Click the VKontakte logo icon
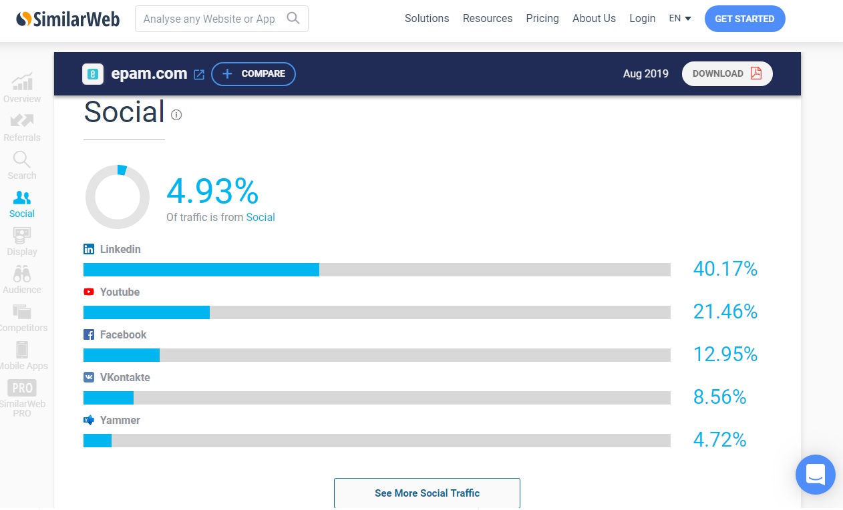This screenshot has height=510, width=843. coord(89,377)
